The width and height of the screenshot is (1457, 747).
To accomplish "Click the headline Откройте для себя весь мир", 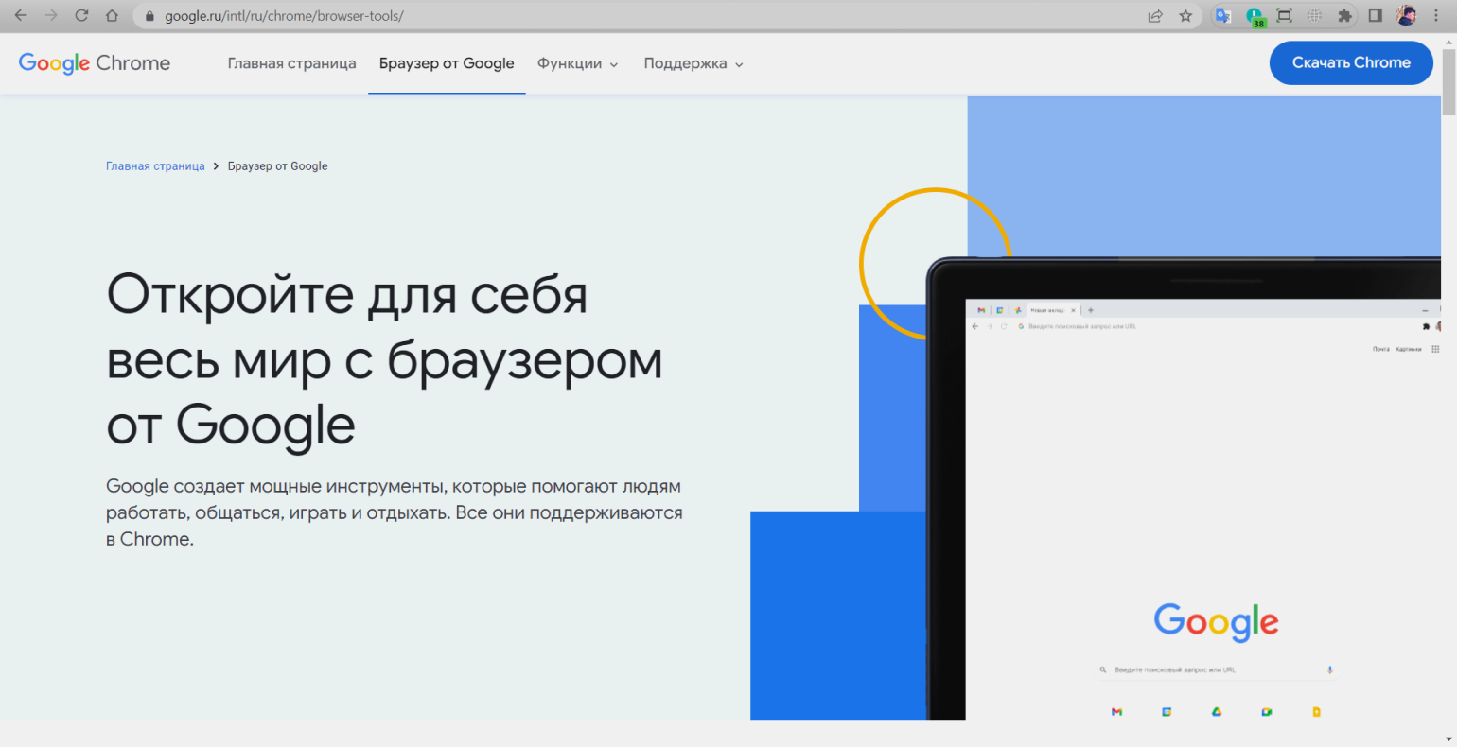I will [x=384, y=359].
